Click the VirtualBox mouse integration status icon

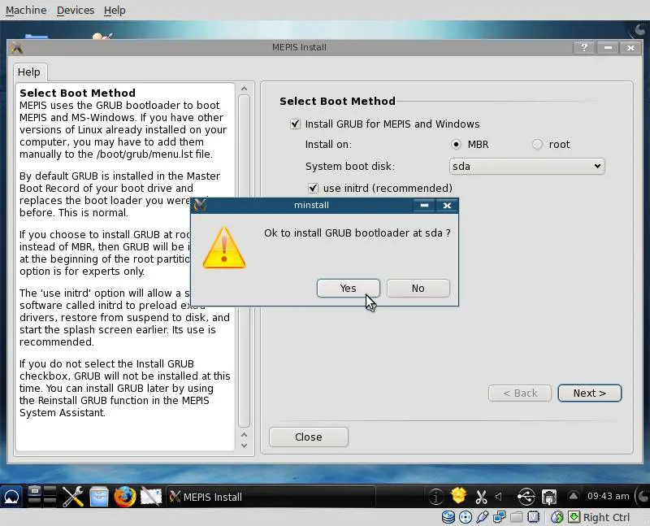(557, 517)
